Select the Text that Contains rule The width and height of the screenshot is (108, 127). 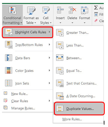click(x=78, y=83)
